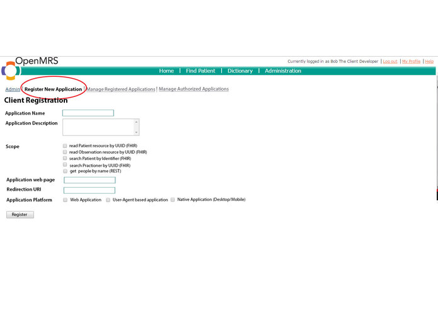Open the My Profile link

point(411,61)
